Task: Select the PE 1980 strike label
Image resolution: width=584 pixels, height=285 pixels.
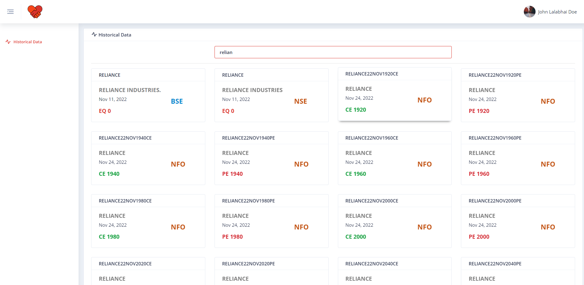Action: tap(232, 237)
